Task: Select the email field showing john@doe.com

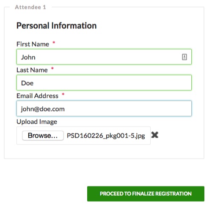Action: 104,108
